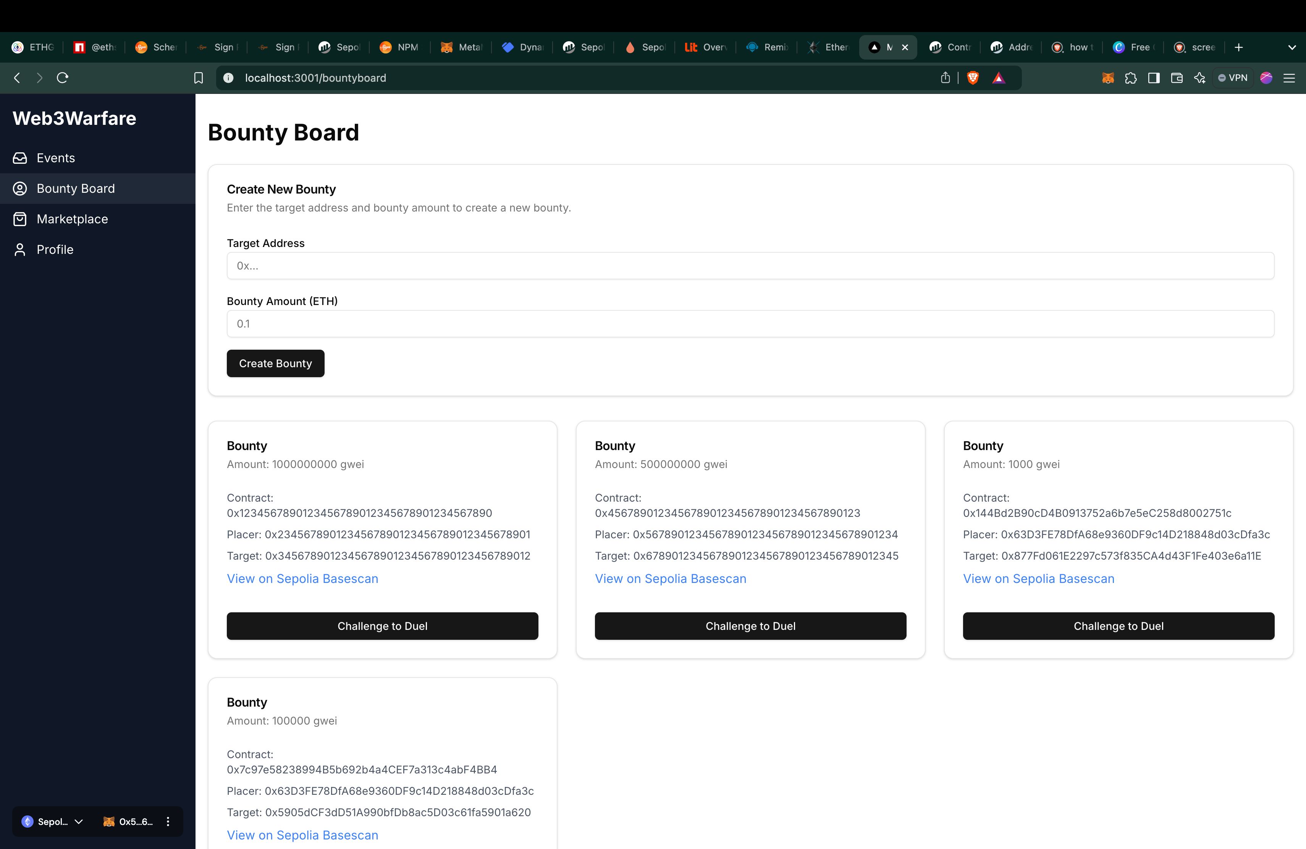1306x849 pixels.
Task: Open the Marketplace menu item
Action: pyautogui.click(x=72, y=219)
